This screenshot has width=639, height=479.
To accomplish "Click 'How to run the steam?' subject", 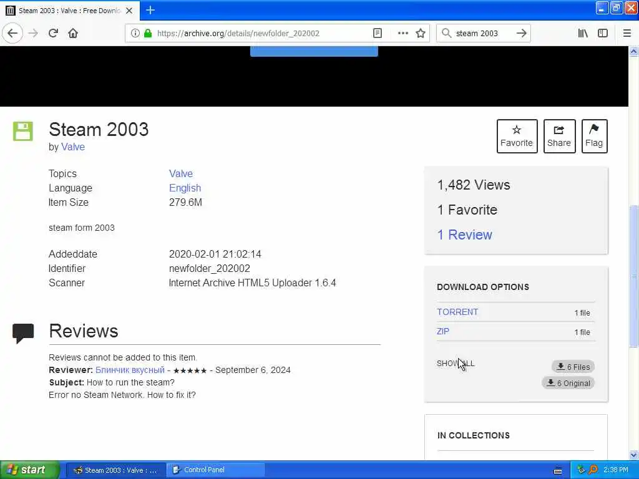I will [130, 382].
